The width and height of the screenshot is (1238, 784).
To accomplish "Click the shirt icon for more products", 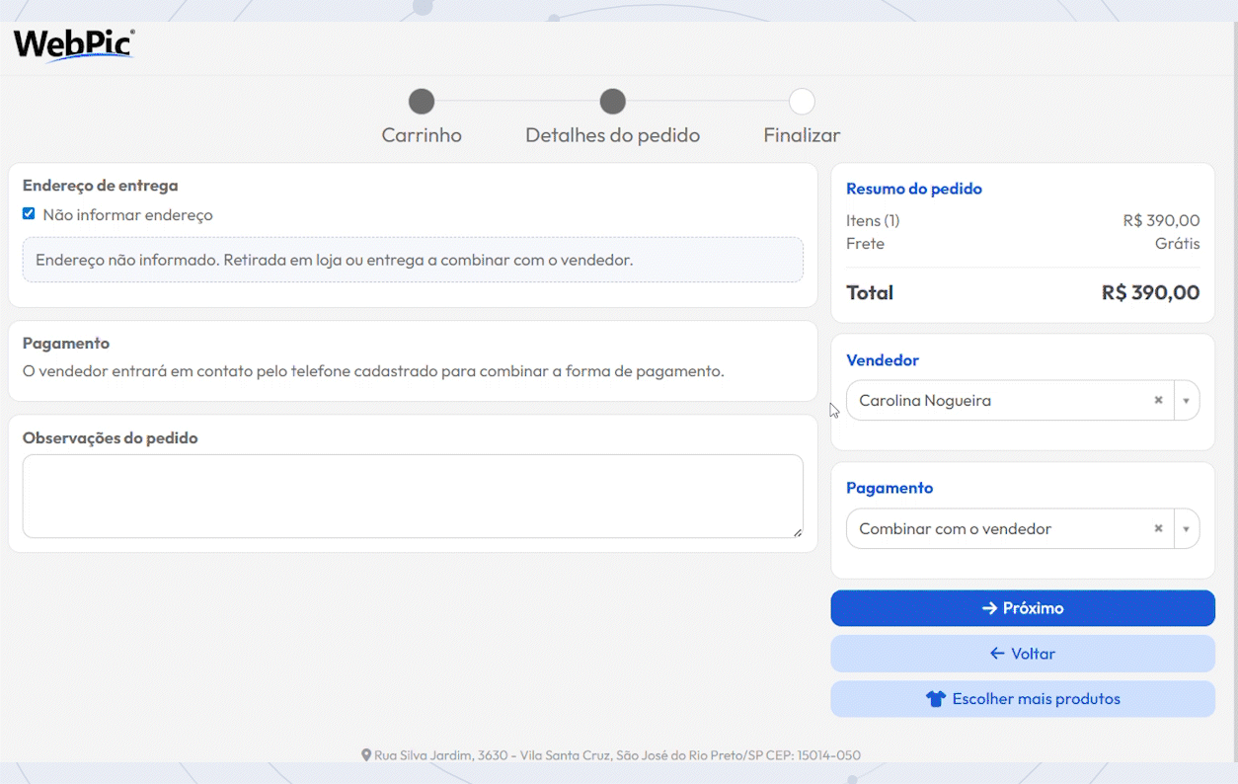I will click(x=935, y=699).
